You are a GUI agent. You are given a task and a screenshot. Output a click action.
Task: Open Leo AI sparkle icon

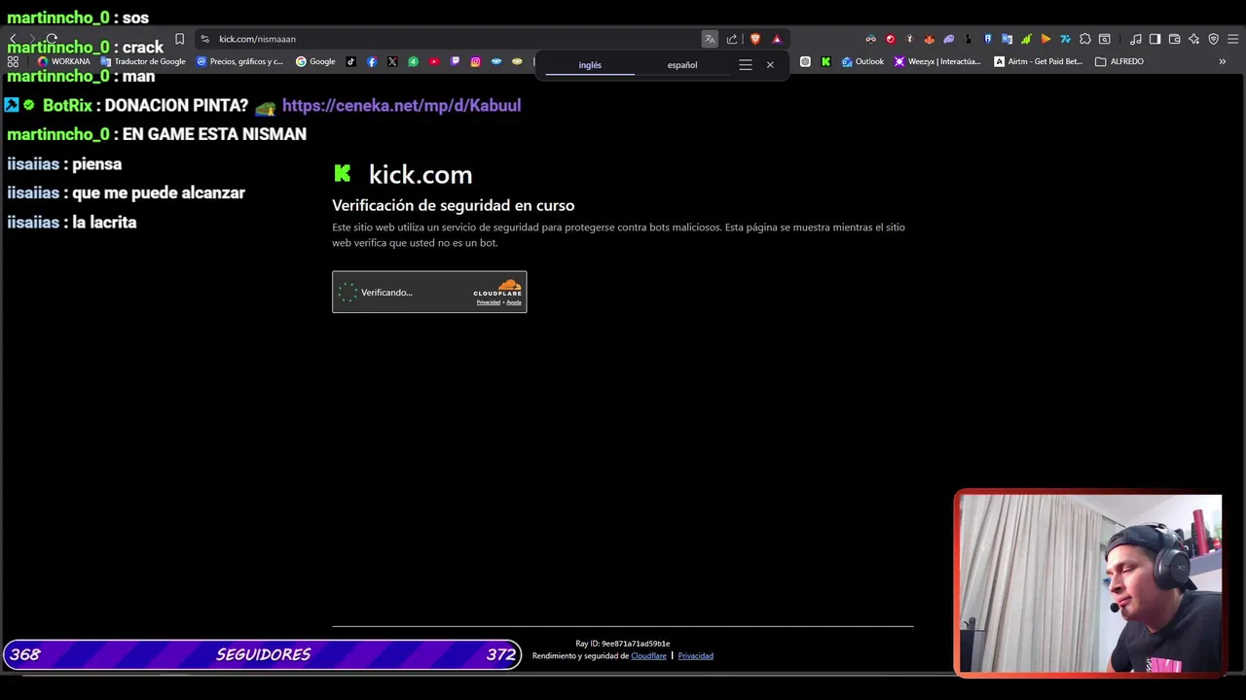pyautogui.click(x=1194, y=39)
